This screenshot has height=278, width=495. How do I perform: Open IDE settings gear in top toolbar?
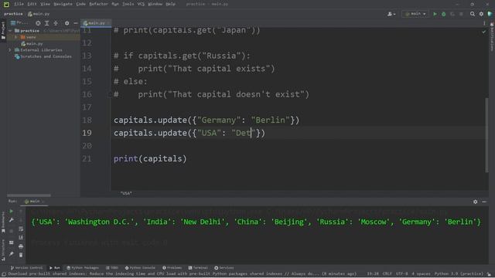(x=481, y=14)
